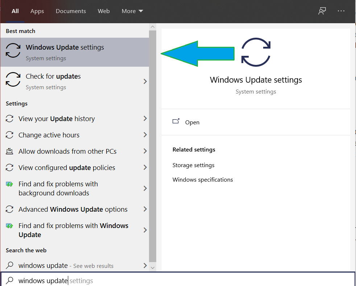Click the large Windows Update preview icon
The height and width of the screenshot is (286, 356).
(x=256, y=52)
